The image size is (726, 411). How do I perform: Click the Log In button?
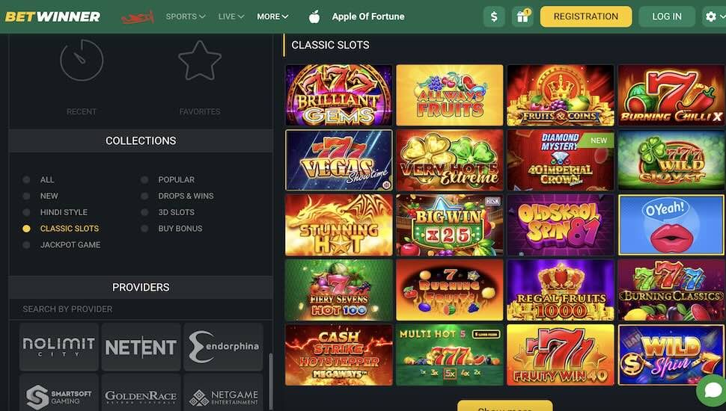click(x=667, y=16)
